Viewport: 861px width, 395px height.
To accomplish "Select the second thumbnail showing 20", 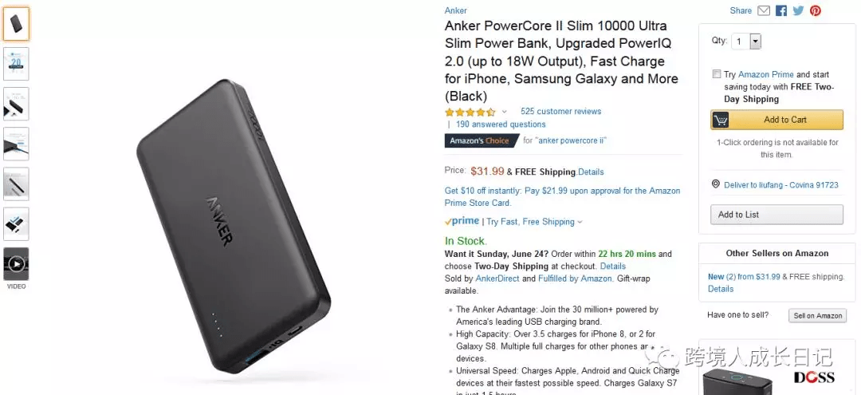I will coord(17,64).
